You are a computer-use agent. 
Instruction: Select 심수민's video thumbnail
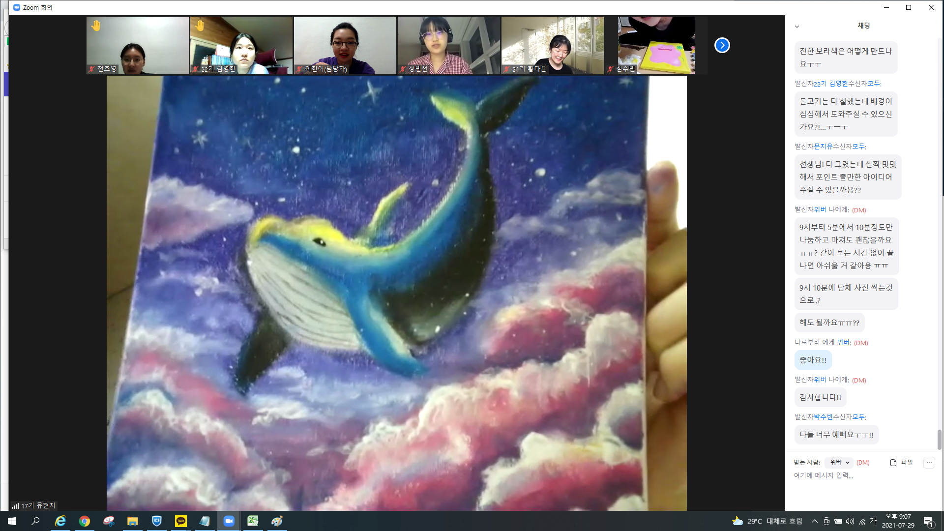(656, 45)
